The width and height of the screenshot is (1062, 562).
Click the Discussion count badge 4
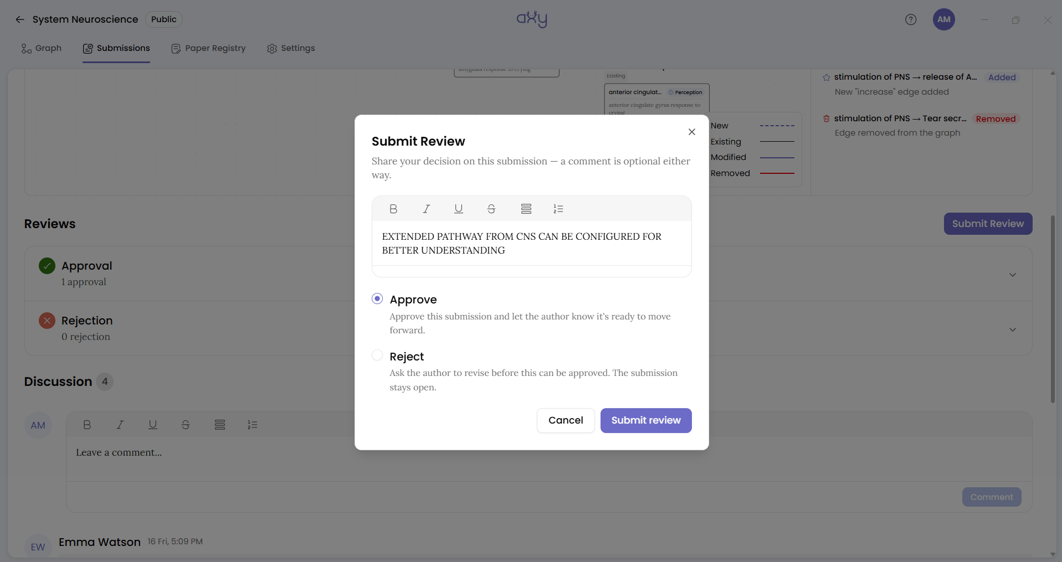tap(105, 381)
